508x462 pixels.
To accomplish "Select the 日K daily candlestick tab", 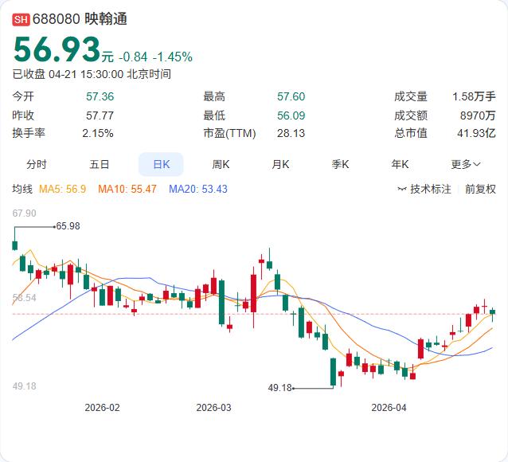I will (161, 164).
